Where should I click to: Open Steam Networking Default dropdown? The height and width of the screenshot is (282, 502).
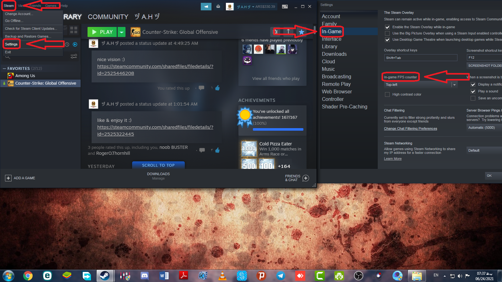click(x=484, y=150)
